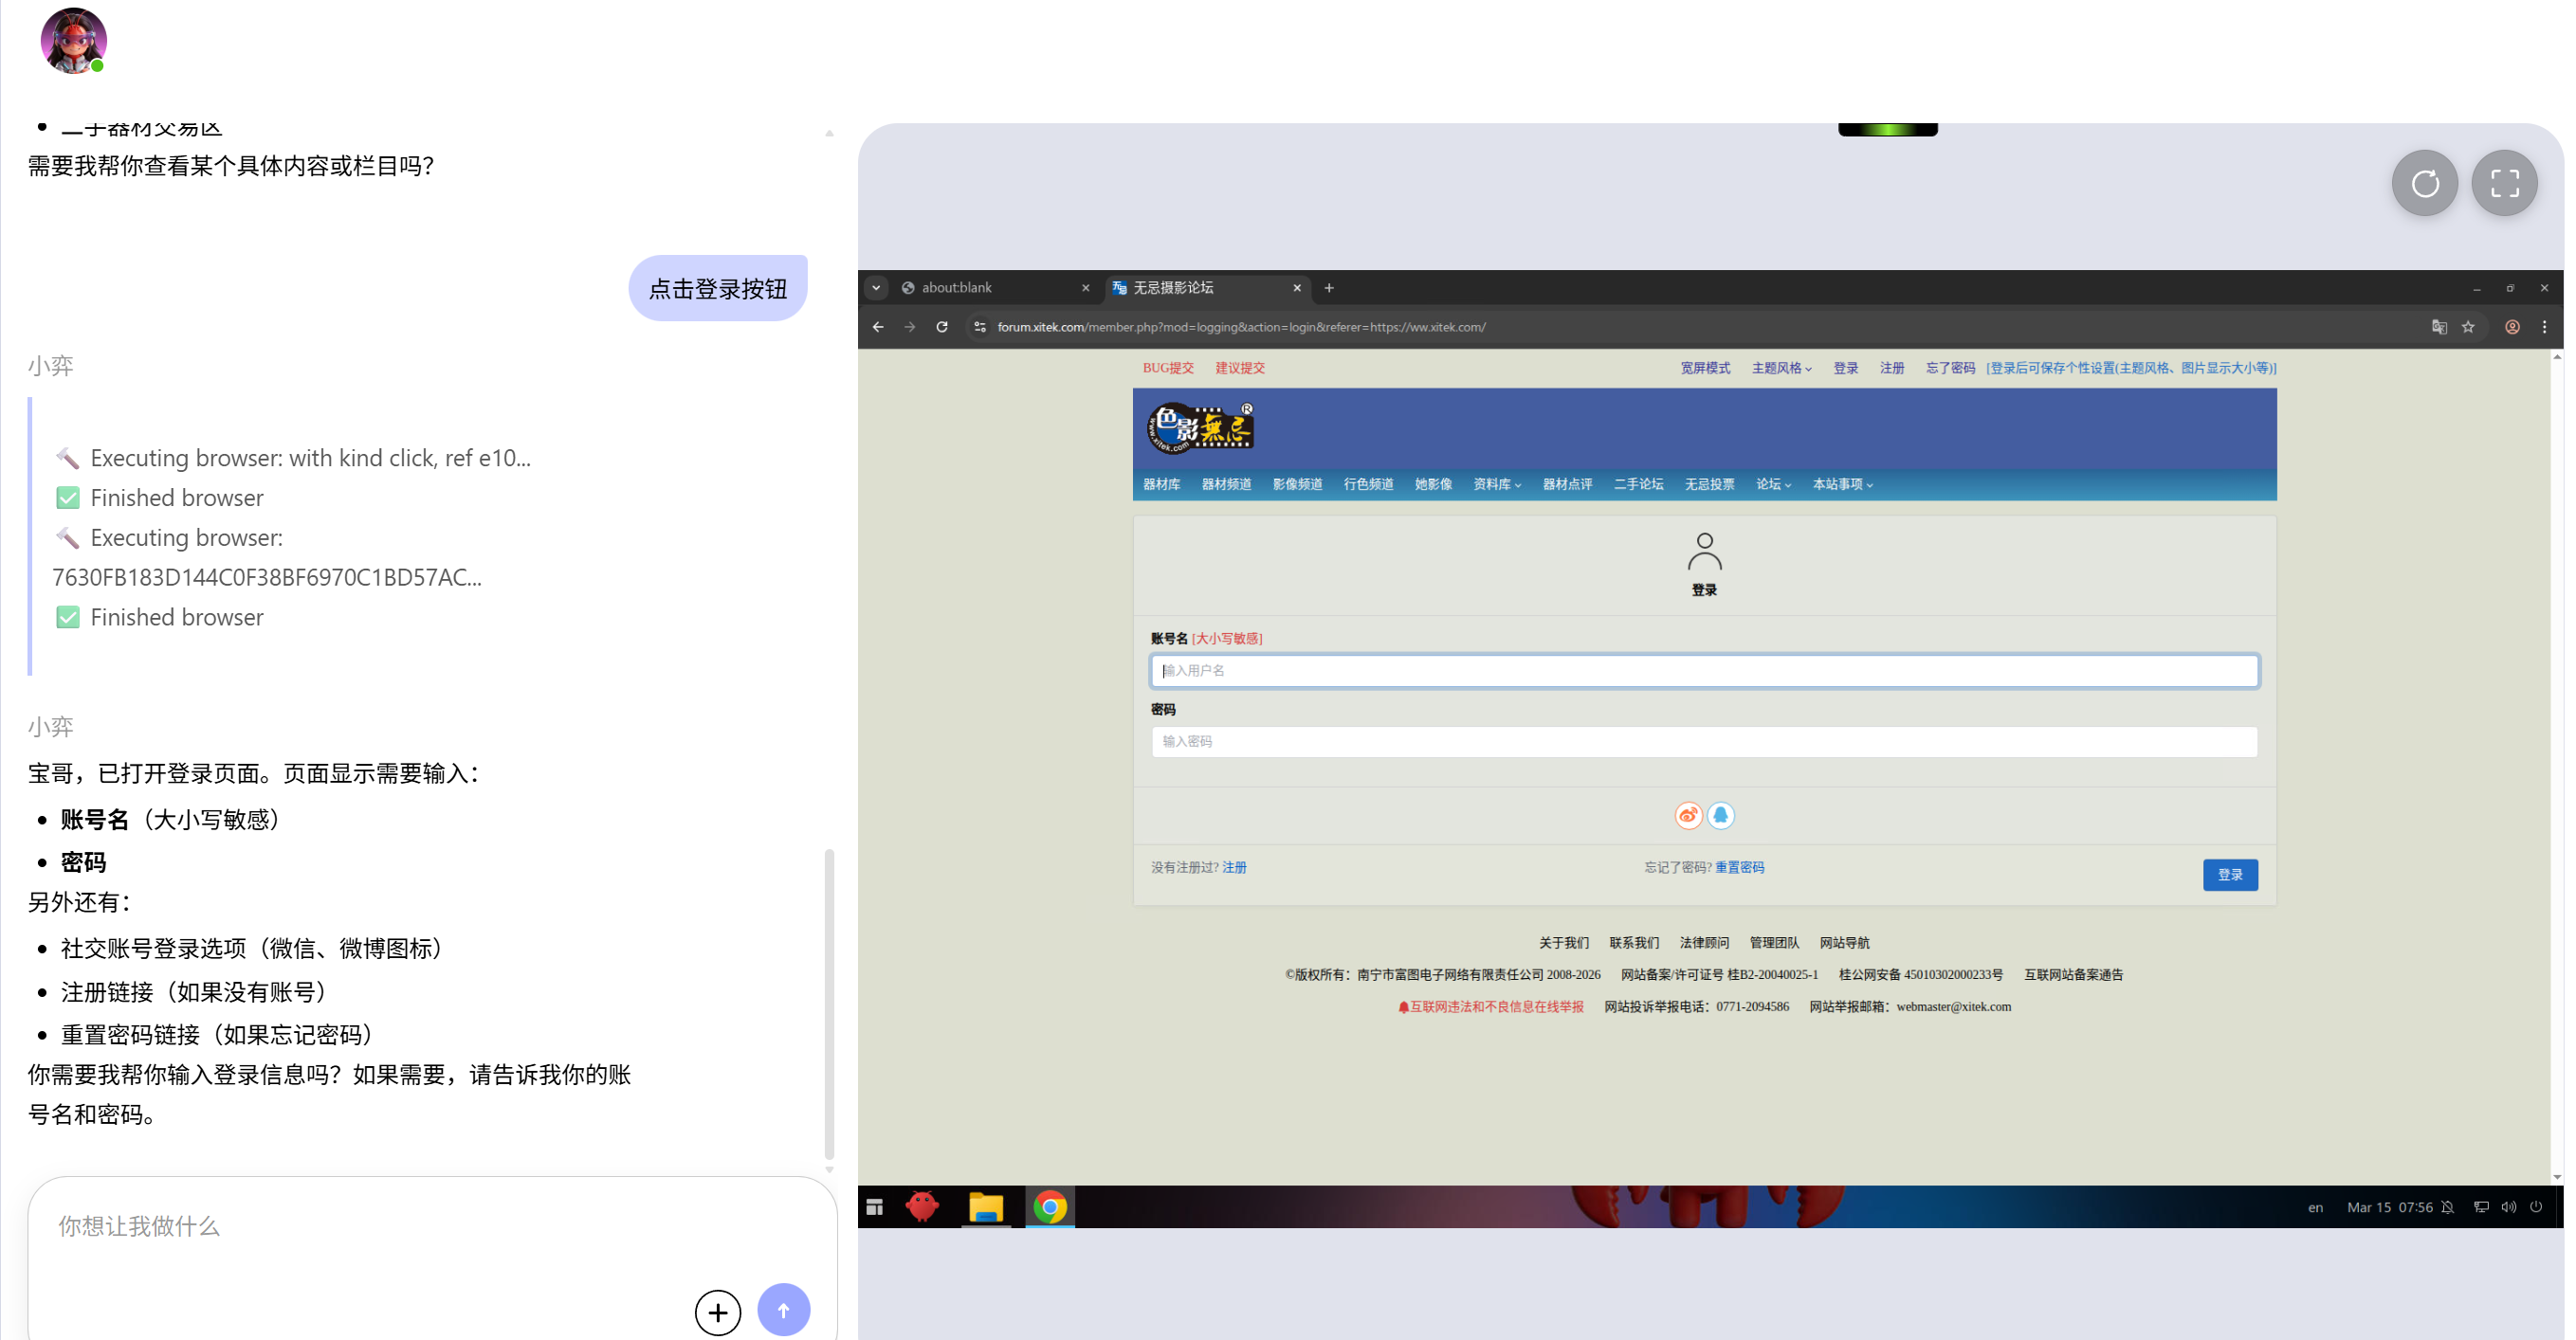Viewport: 2576px width, 1340px height.
Task: Click the BUG提交 link
Action: pyautogui.click(x=1169, y=369)
